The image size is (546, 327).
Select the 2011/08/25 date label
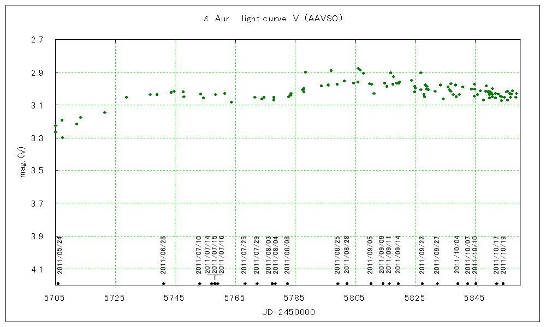pos(337,255)
